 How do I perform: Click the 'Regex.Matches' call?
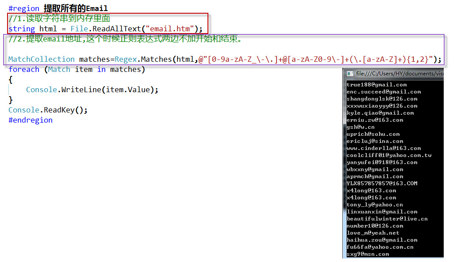(x=143, y=59)
